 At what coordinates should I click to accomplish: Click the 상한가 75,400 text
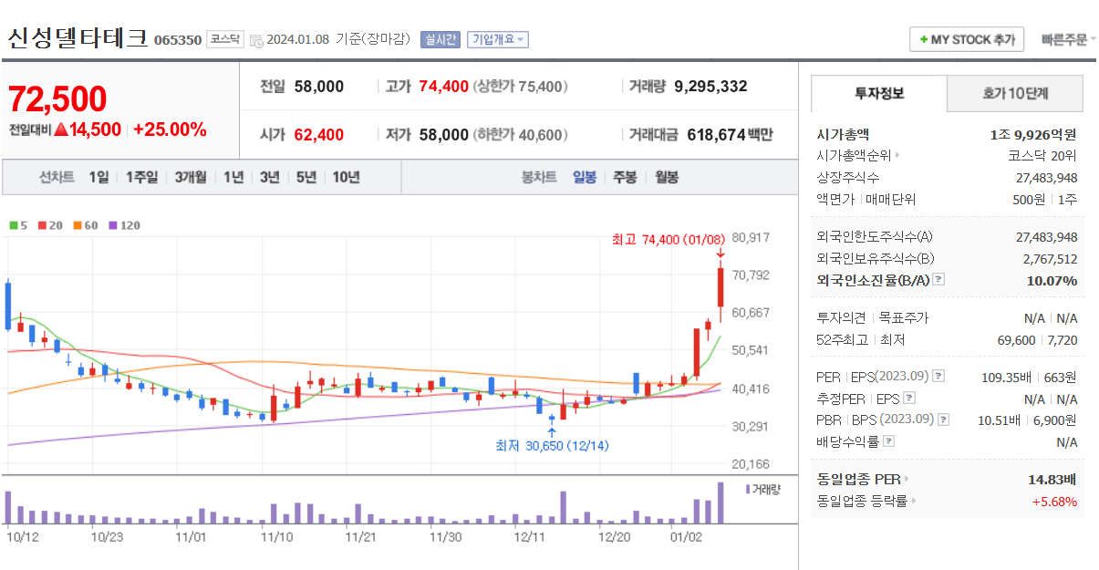pos(520,87)
